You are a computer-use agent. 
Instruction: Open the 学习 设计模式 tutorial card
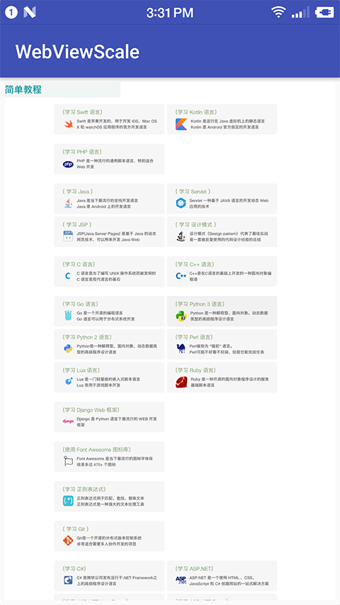tap(222, 231)
